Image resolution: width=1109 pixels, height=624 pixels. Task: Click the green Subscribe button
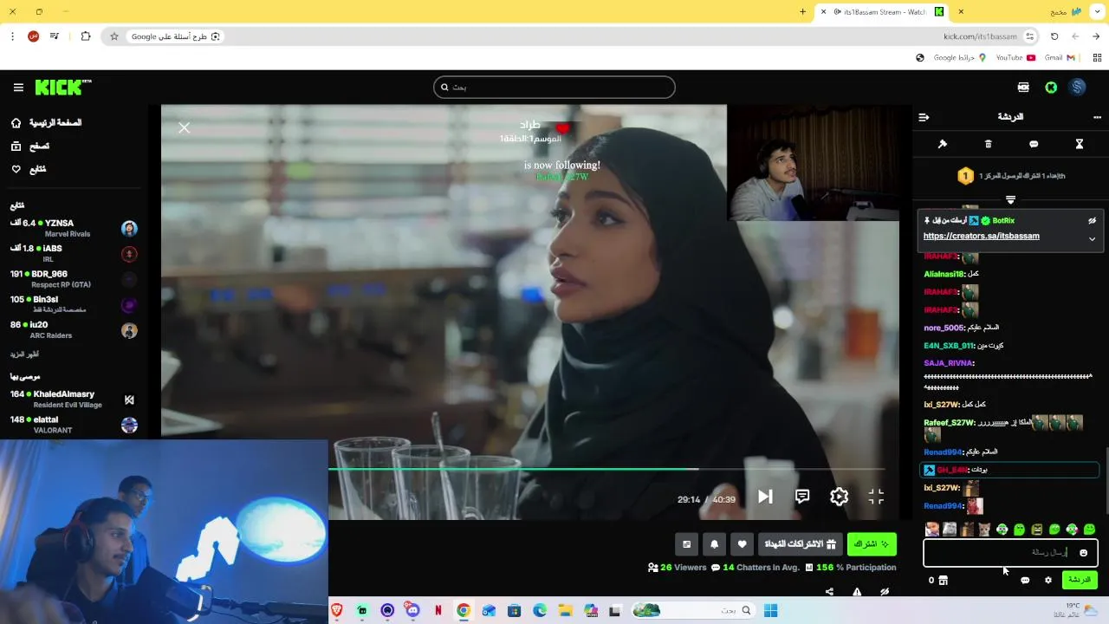pyautogui.click(x=872, y=544)
